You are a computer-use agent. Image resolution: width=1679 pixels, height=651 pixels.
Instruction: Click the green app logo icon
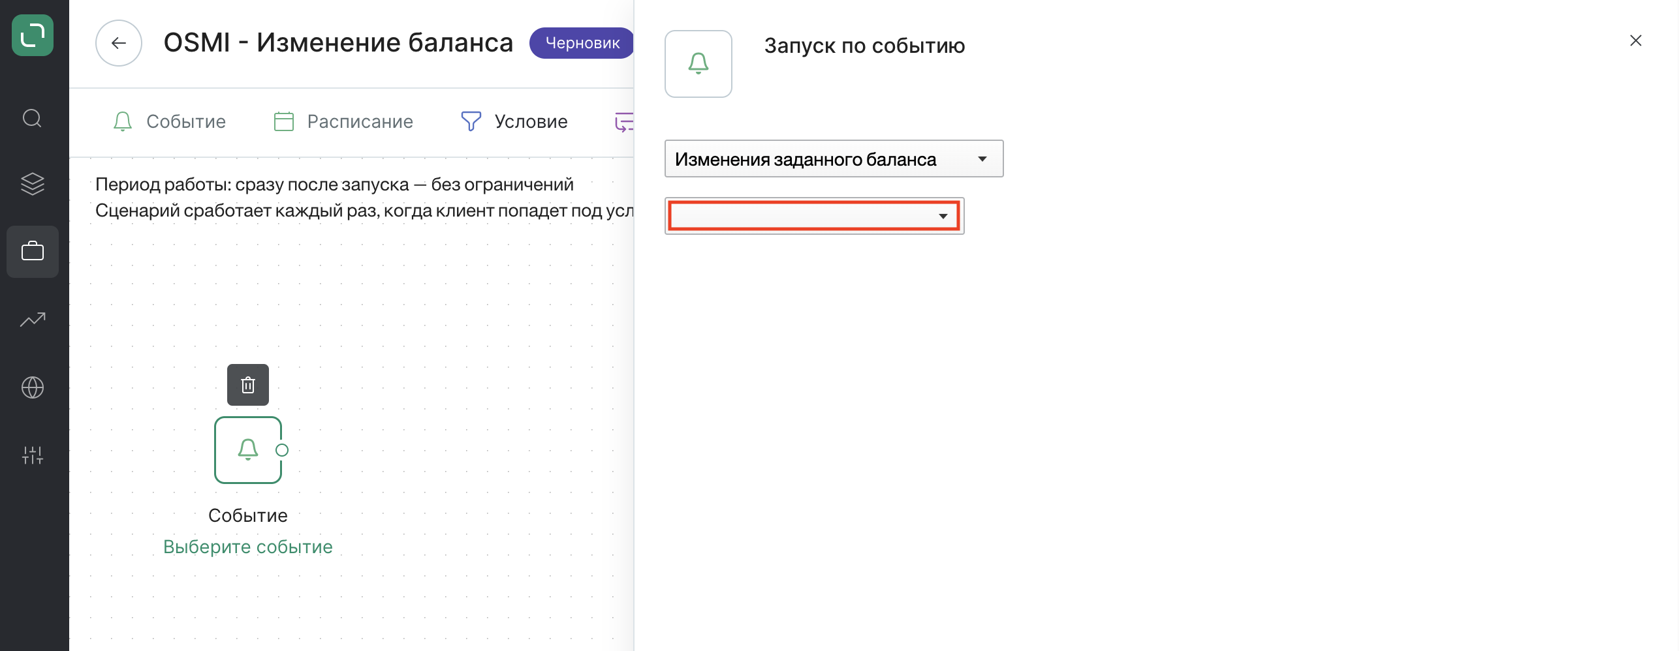(33, 35)
